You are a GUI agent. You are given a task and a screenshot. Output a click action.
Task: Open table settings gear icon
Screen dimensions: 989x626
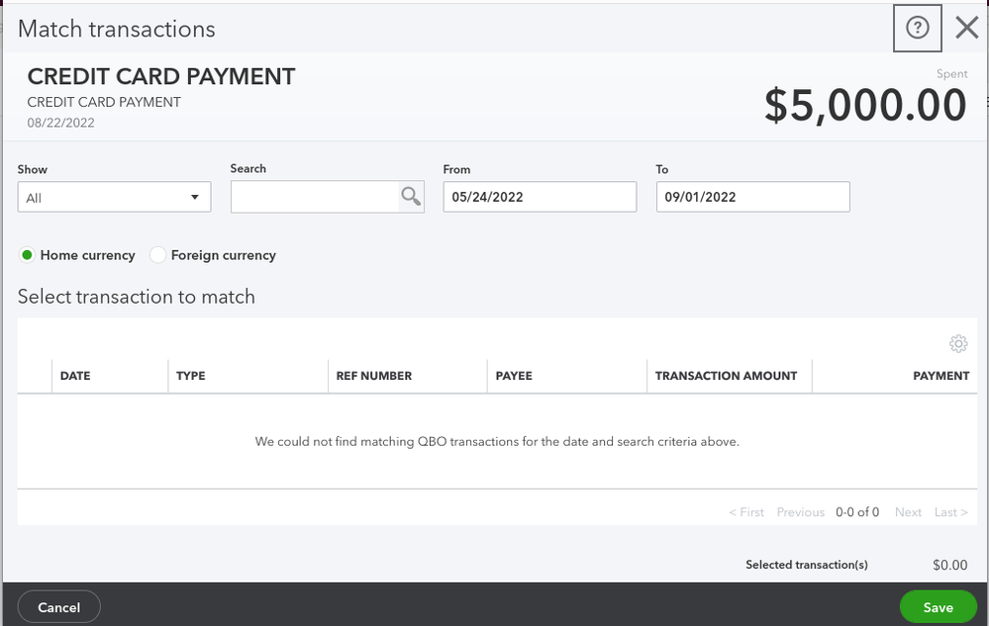[x=957, y=343]
